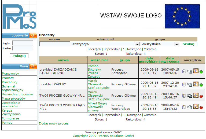Click the login input field
This screenshot has width=206, height=139.
[23, 43]
